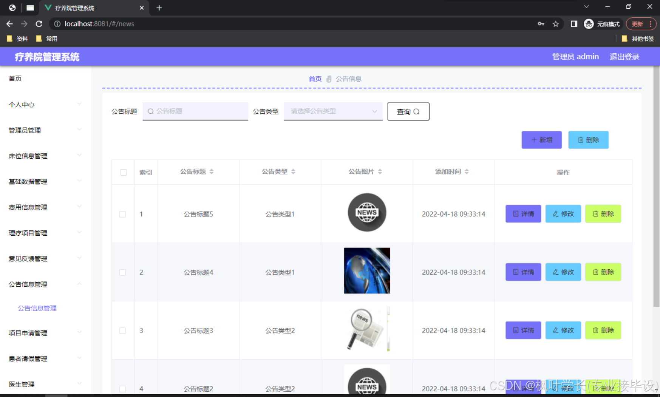The height and width of the screenshot is (397, 660).
Task: Click 修改 for 公告标题4
Action: [563, 272]
